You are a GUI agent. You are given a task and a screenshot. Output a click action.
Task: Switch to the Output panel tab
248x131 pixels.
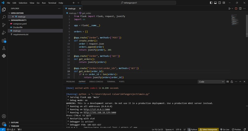pyautogui.click(x=82, y=82)
